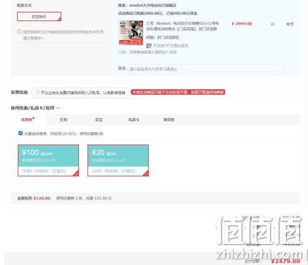The width and height of the screenshot is (308, 265).
Task: Click the orange info icon under delivery method
Action: (x=19, y=32)
